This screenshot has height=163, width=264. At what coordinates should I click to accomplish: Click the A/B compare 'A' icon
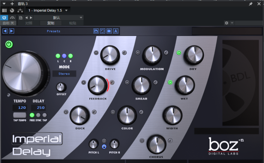pos(116,31)
